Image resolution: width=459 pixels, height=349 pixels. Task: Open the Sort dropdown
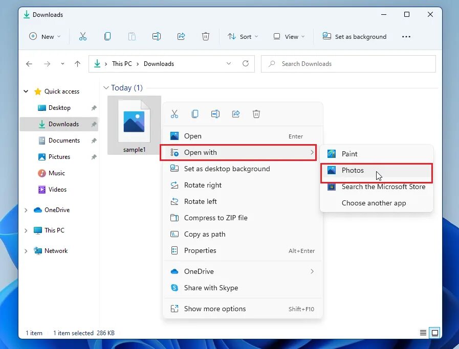click(243, 37)
